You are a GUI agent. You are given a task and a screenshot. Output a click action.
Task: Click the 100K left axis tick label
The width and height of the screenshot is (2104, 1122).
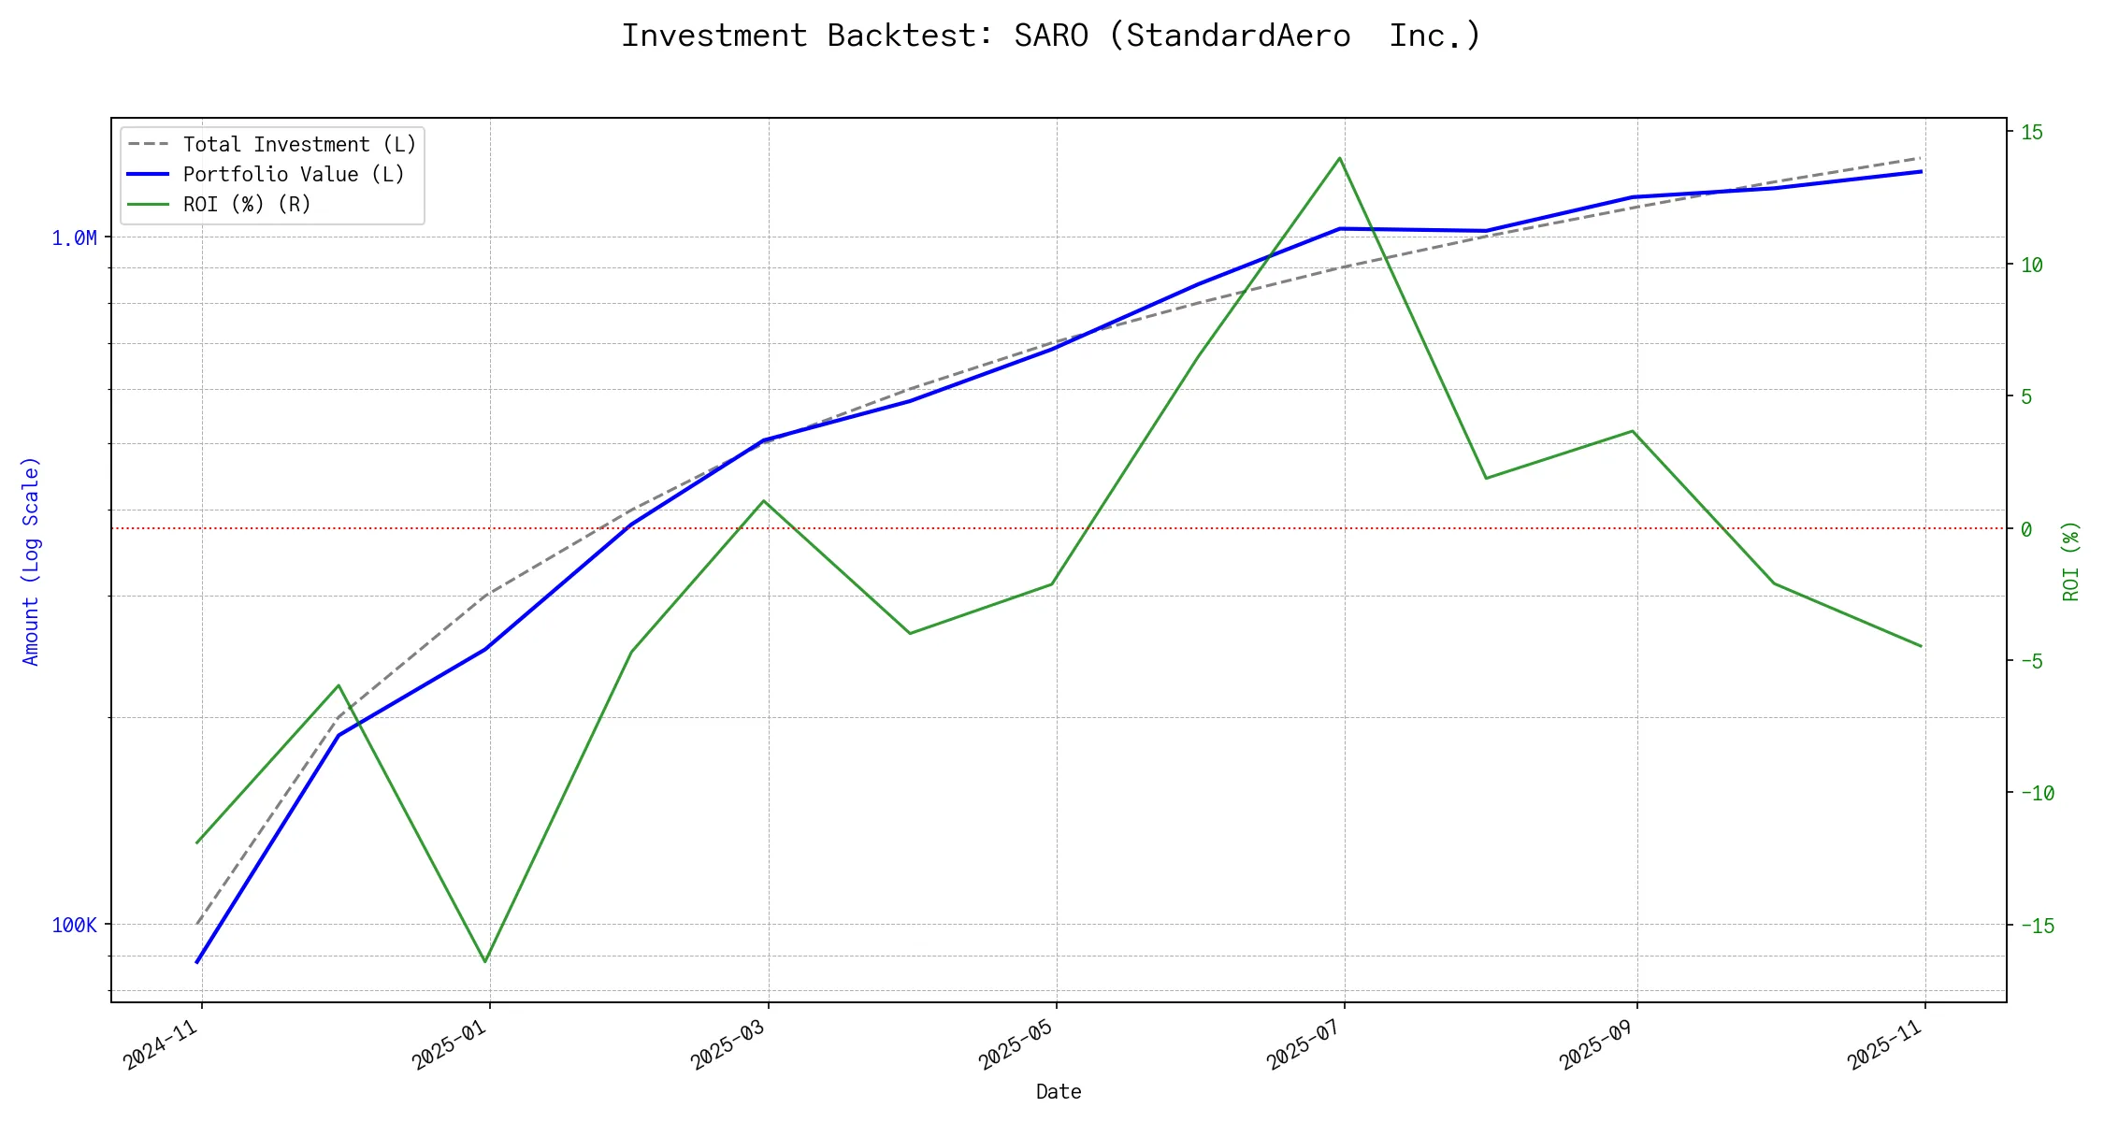(x=74, y=926)
